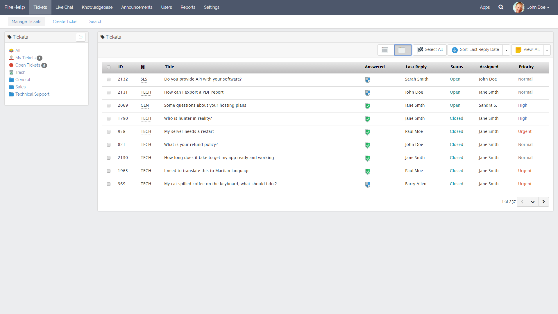558x314 pixels.
Task: Open the Users section
Action: [x=167, y=7]
